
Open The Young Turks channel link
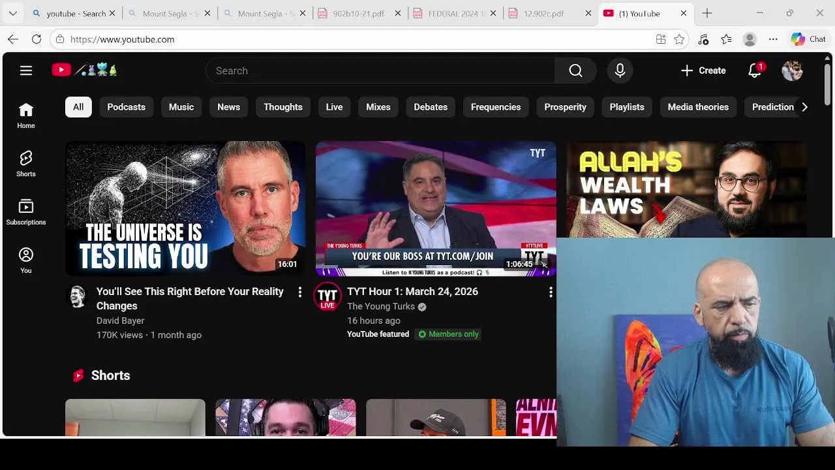pos(381,306)
